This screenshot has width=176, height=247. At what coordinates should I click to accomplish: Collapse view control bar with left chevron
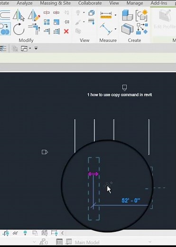click(63, 233)
